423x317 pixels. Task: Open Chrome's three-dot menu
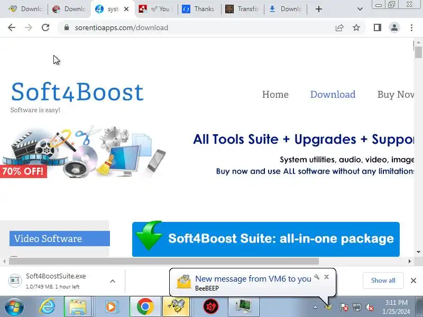point(411,27)
